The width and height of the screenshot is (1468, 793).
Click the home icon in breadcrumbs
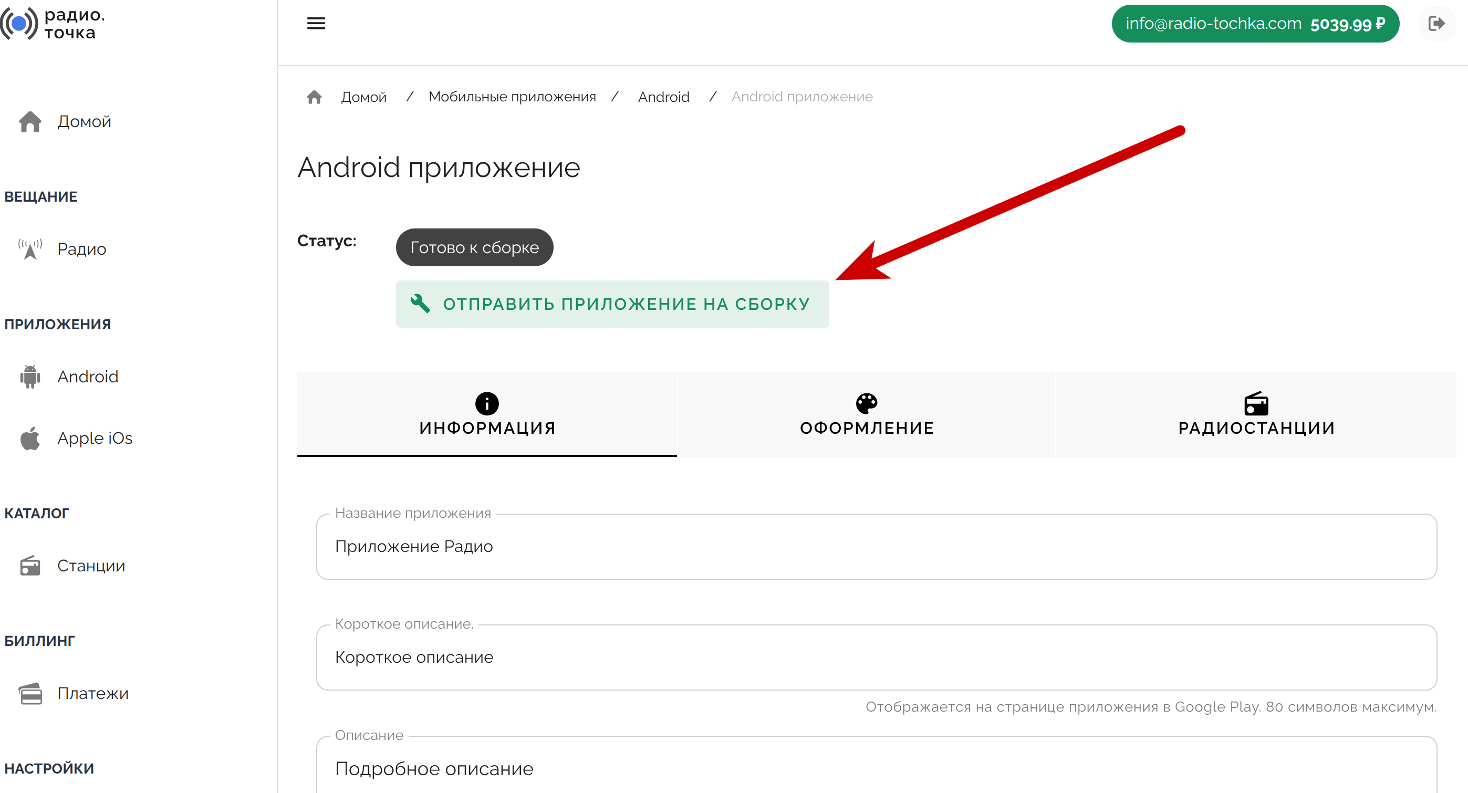(x=314, y=97)
